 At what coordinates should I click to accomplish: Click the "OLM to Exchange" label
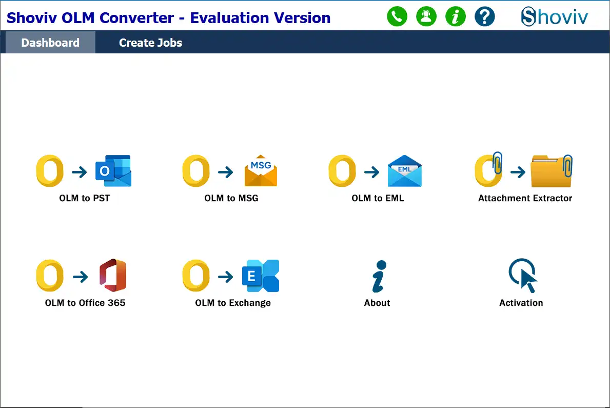pyautogui.click(x=232, y=303)
